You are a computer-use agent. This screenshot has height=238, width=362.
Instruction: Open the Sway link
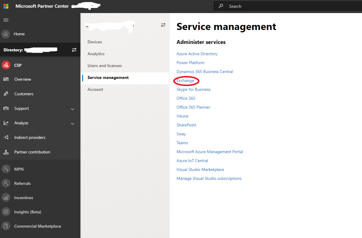coord(181,134)
